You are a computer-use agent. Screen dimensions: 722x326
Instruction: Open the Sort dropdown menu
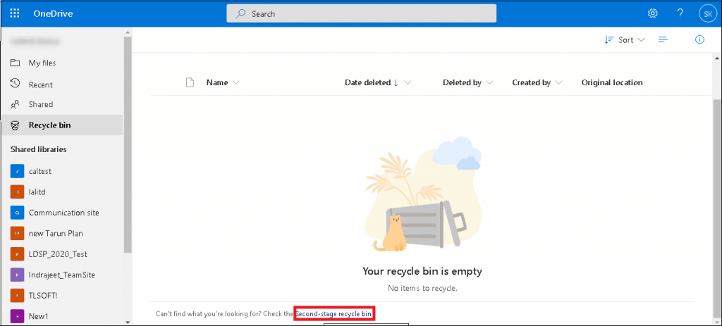click(625, 39)
